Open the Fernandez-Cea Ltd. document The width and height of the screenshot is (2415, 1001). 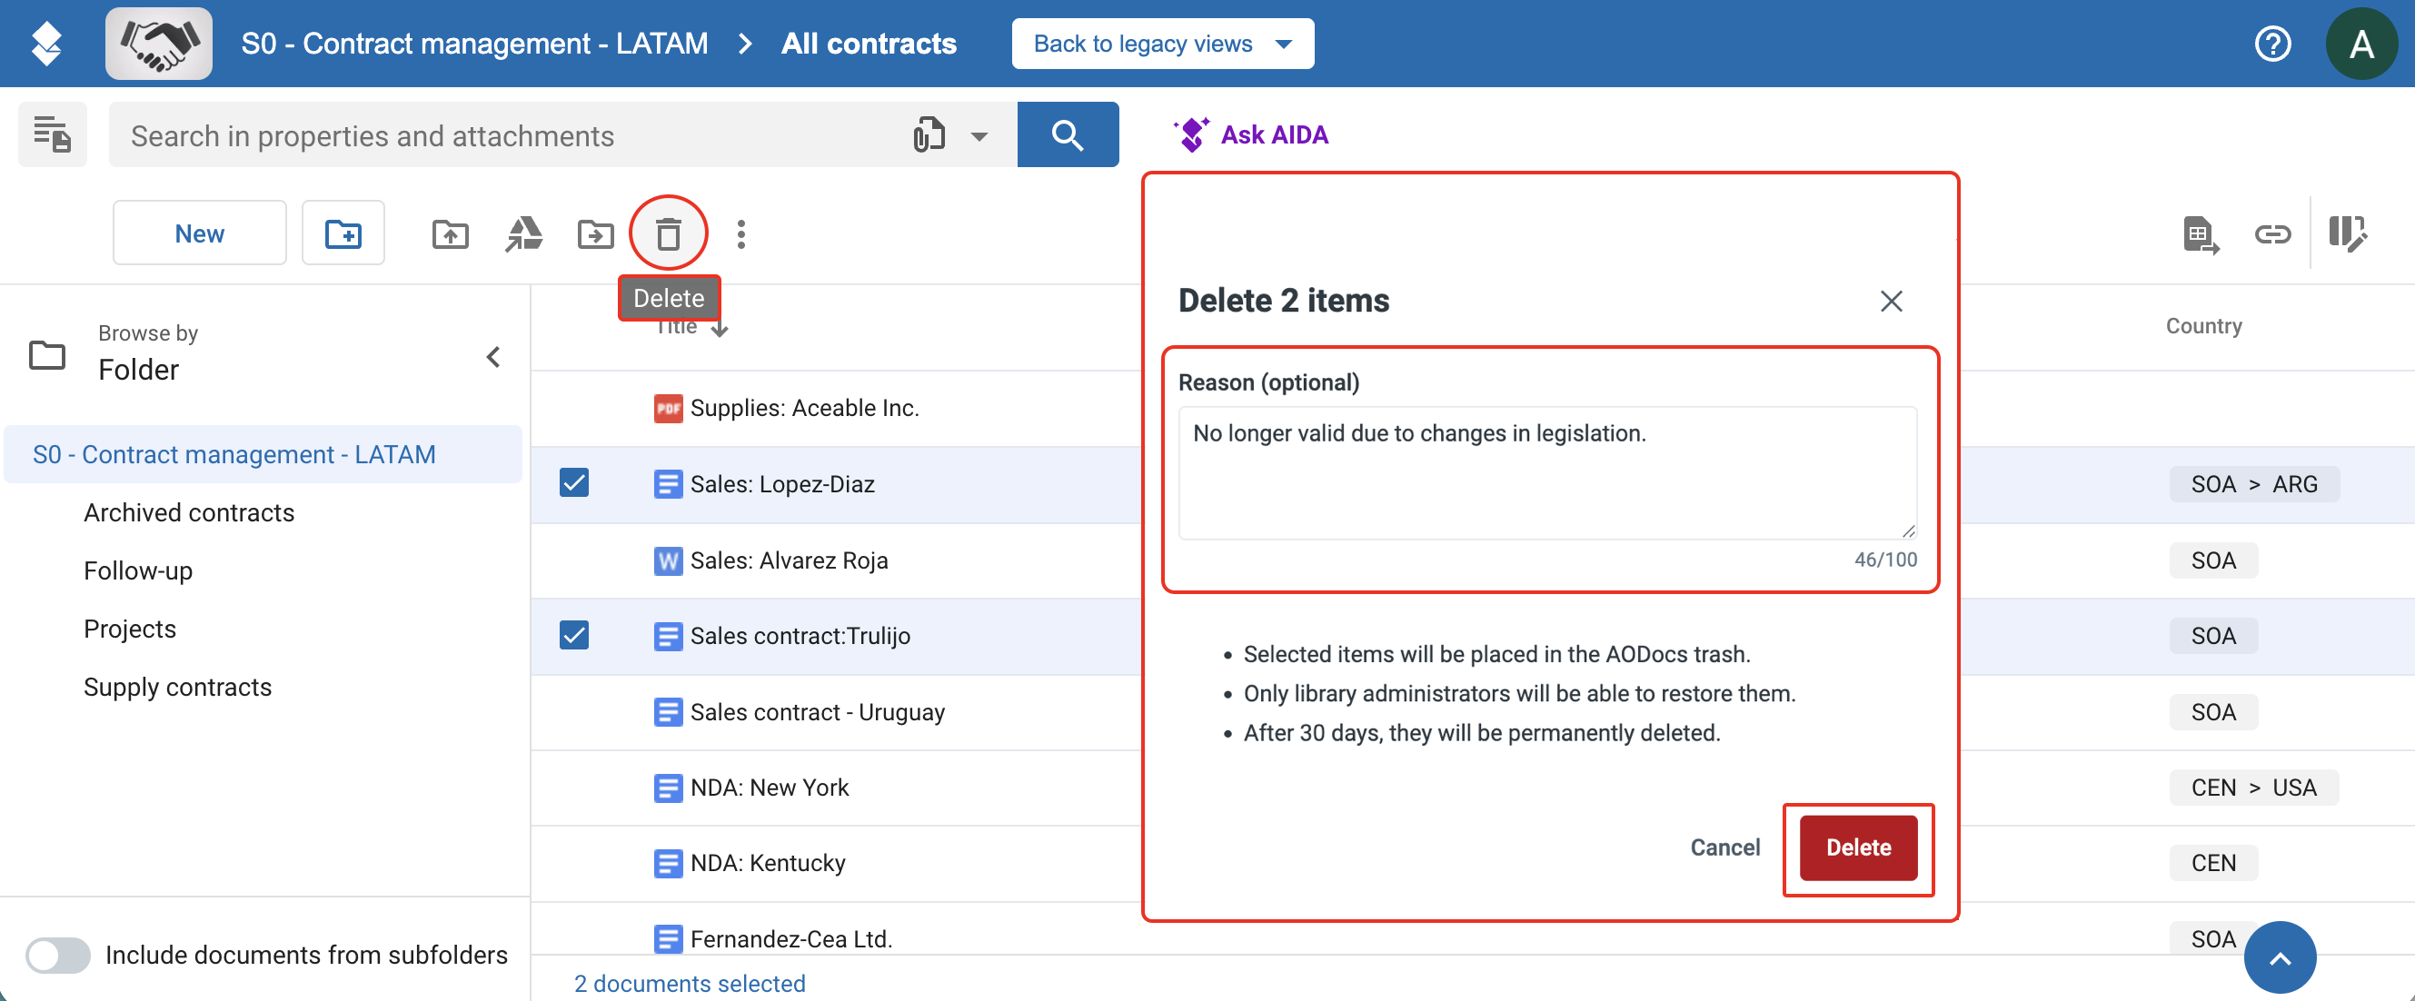point(791,939)
